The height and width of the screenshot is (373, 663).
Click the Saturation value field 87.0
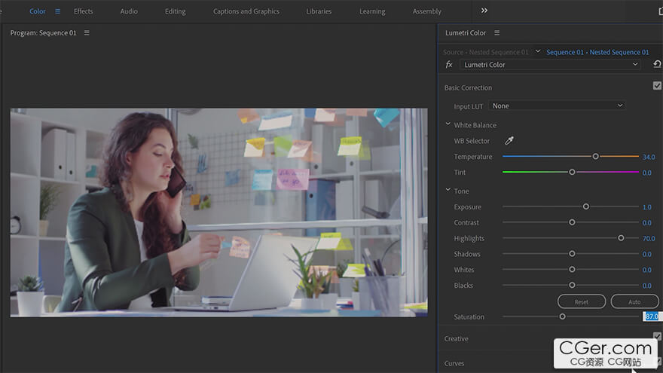click(x=652, y=316)
